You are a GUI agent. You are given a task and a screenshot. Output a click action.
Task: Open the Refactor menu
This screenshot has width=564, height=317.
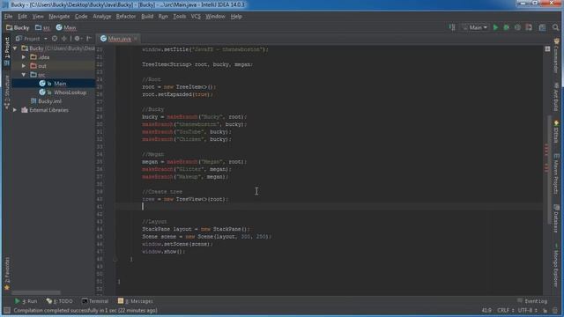coord(126,17)
